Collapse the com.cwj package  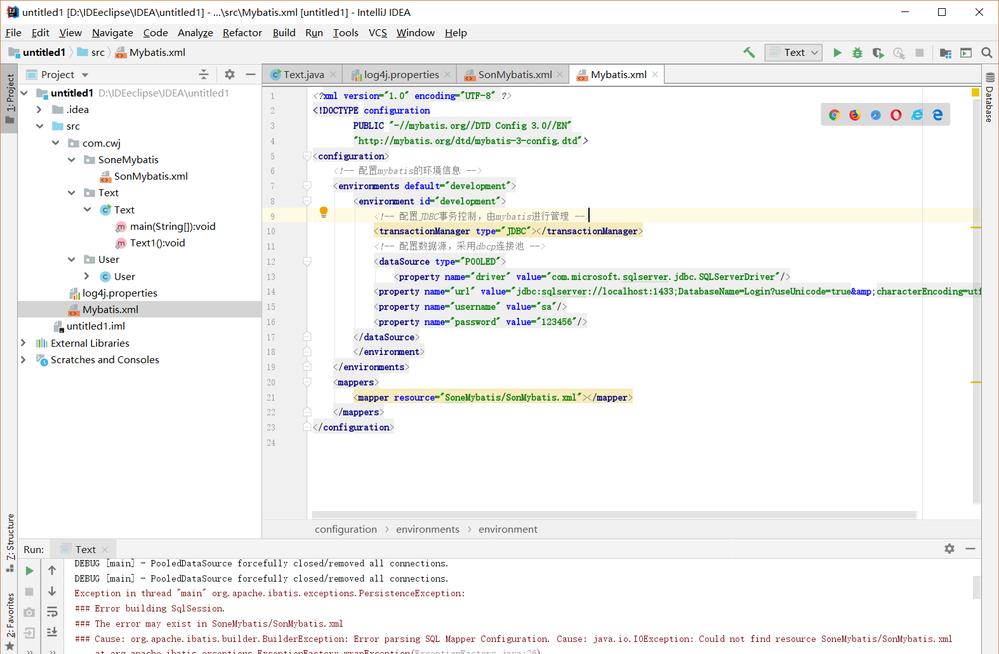56,143
